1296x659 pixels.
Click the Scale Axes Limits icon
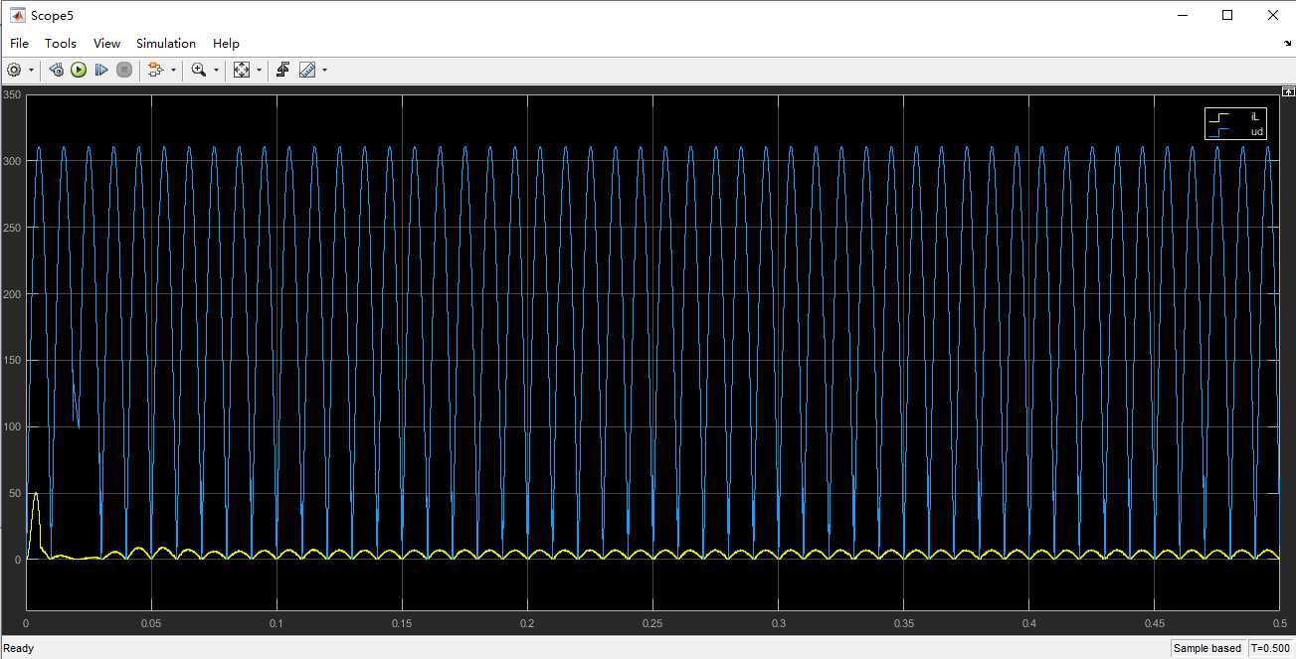242,70
